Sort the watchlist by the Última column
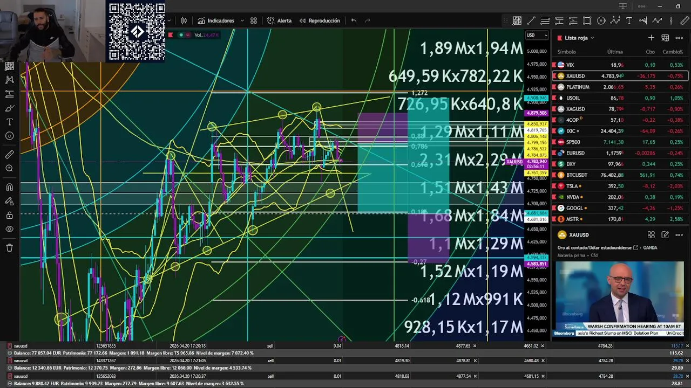Viewport: 691px width, 388px height. pyautogui.click(x=614, y=52)
